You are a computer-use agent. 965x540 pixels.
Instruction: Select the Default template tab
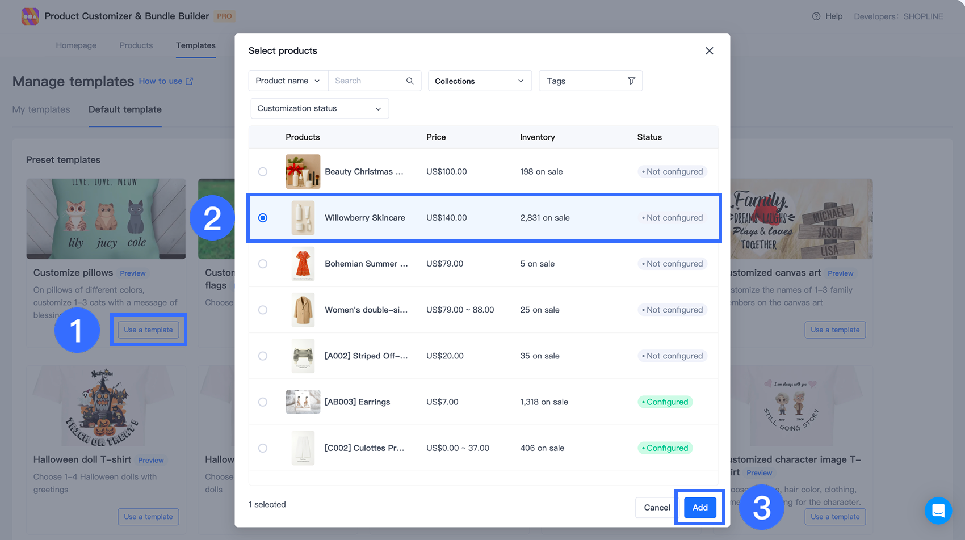point(125,109)
